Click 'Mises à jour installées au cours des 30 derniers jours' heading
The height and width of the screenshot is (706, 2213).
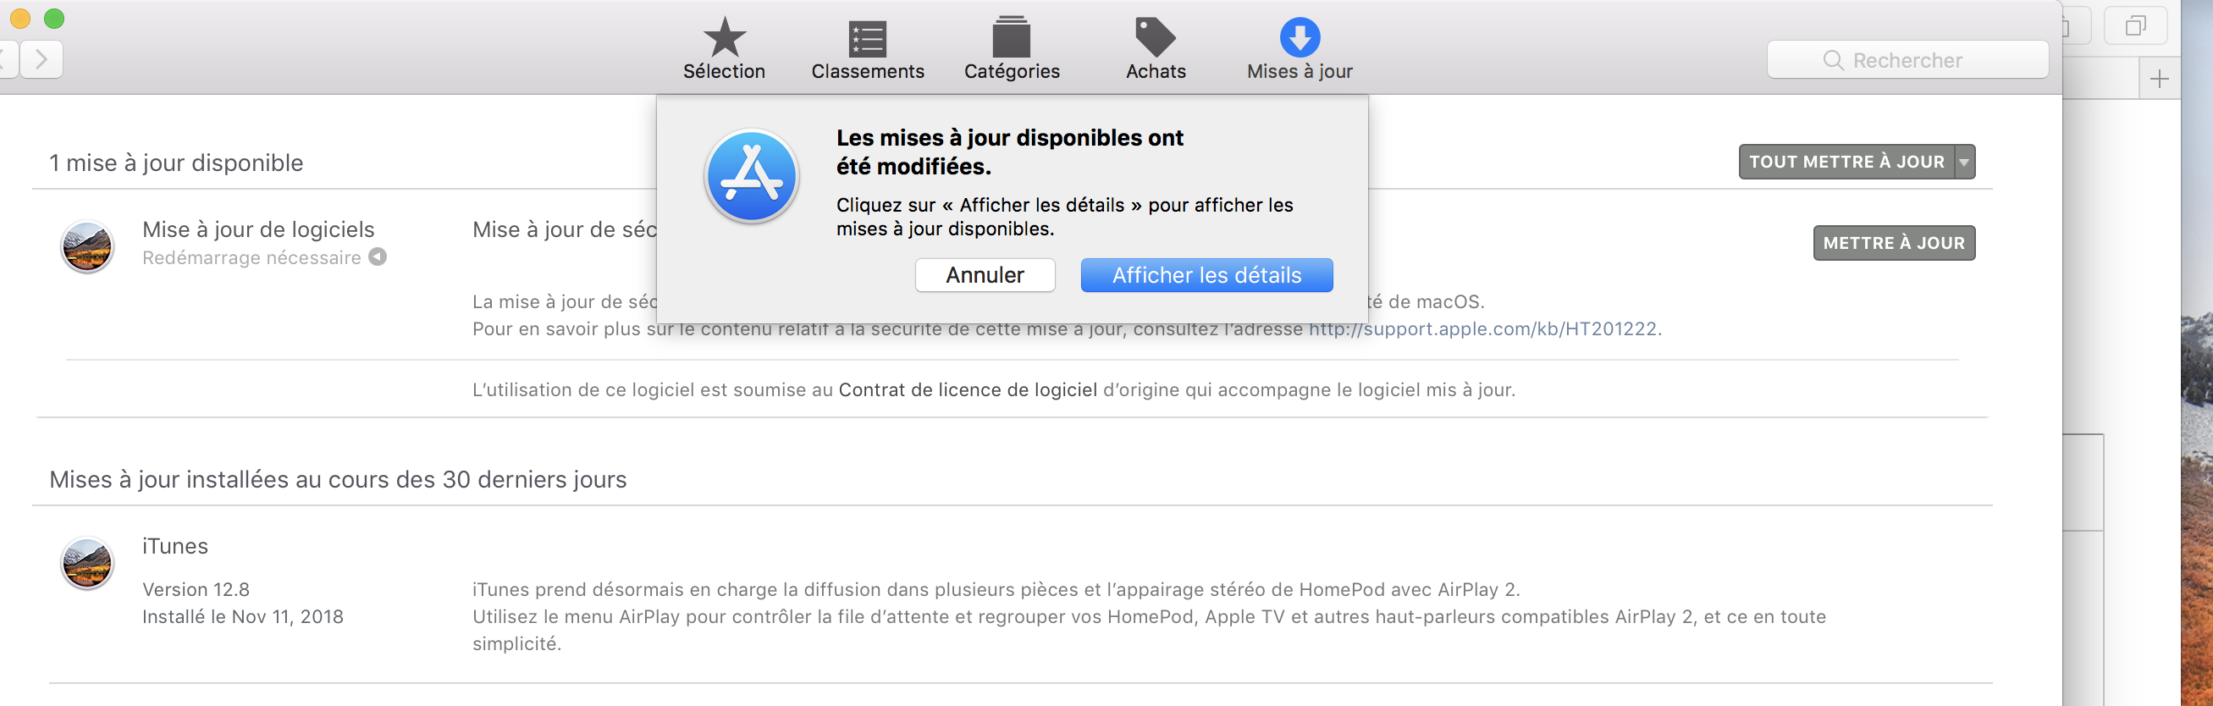[338, 479]
